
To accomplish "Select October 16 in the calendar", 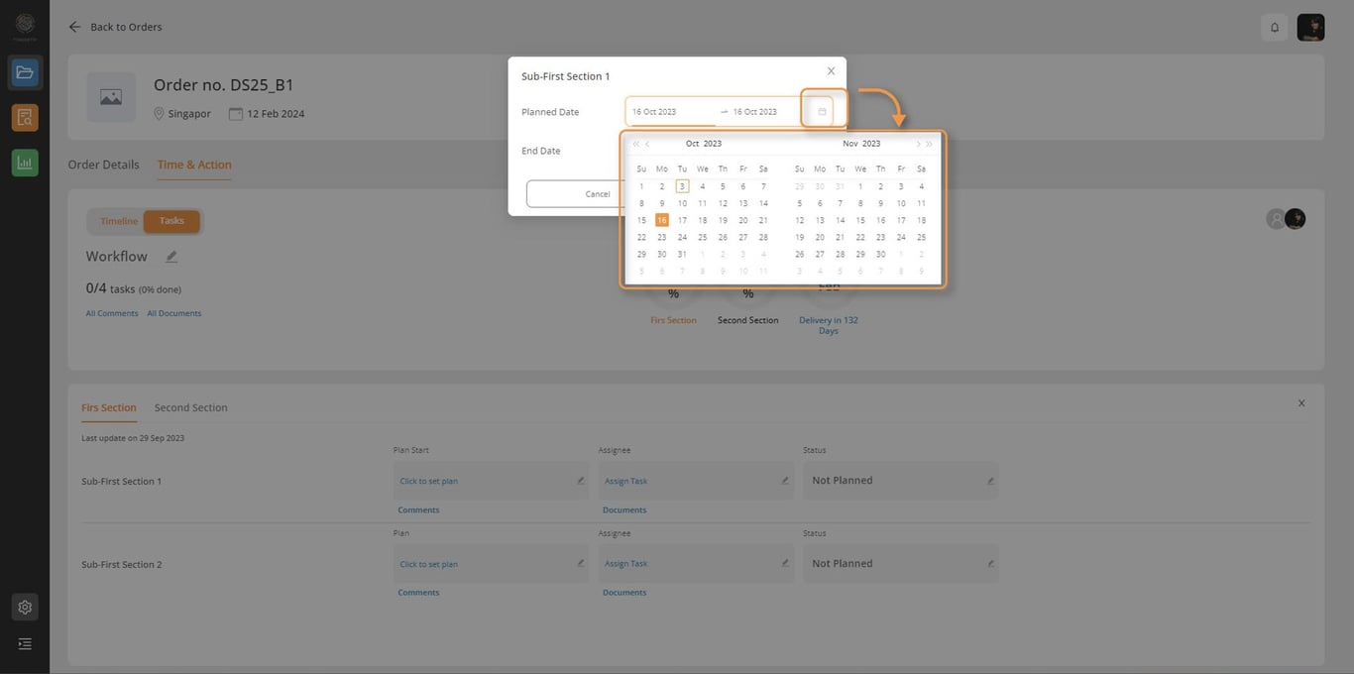I will pos(662,220).
